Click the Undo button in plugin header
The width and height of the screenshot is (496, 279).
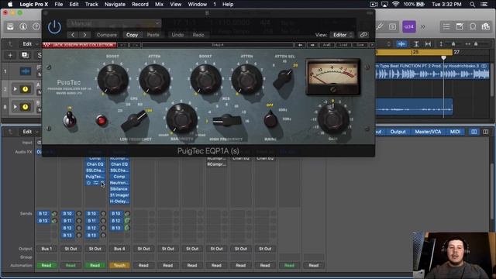tap(177, 35)
